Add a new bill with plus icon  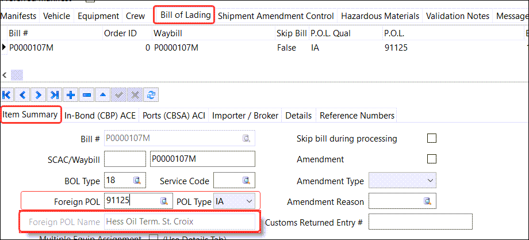pos(71,94)
